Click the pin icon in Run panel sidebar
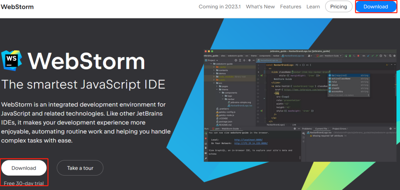This screenshot has height=190, width=400. [206, 159]
